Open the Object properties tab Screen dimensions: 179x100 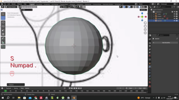(150, 64)
